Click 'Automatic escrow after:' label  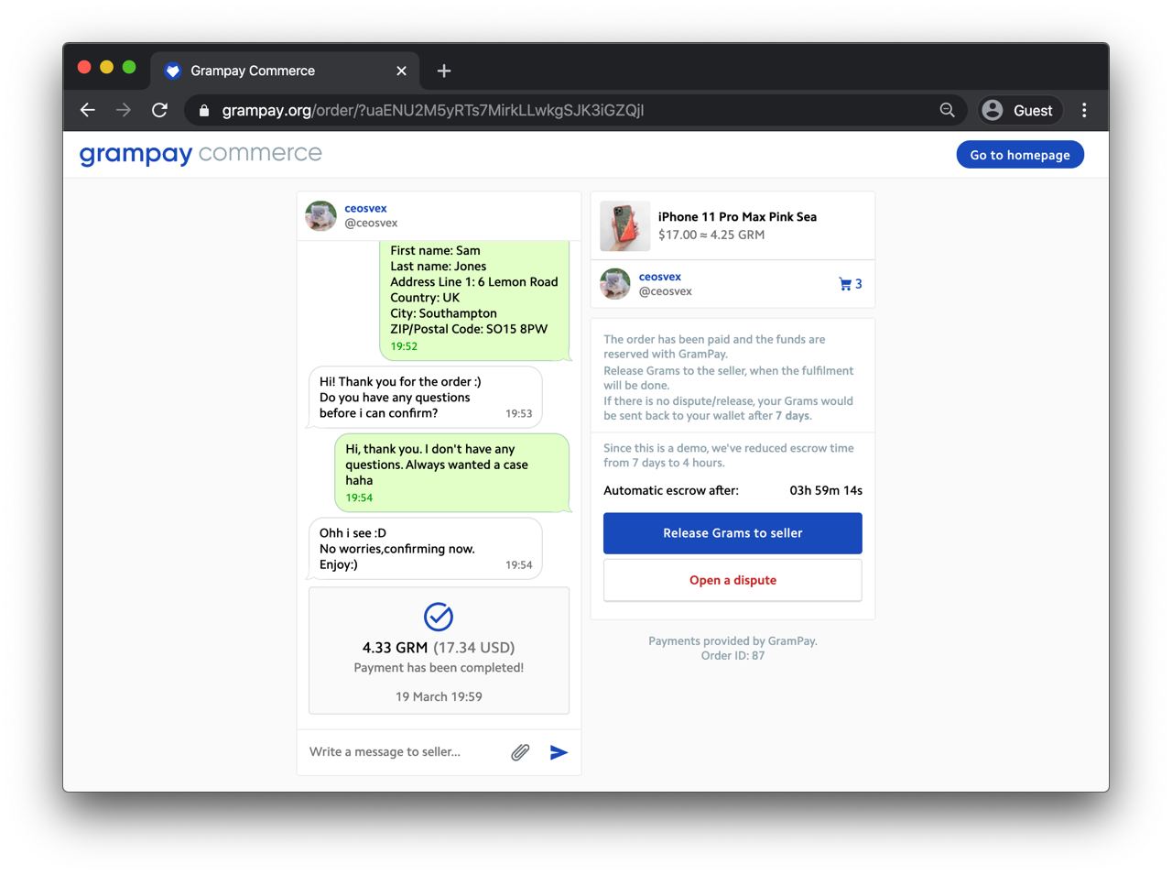point(671,490)
